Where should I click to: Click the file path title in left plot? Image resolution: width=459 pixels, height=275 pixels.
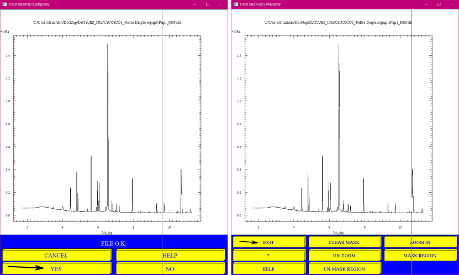[x=107, y=22]
